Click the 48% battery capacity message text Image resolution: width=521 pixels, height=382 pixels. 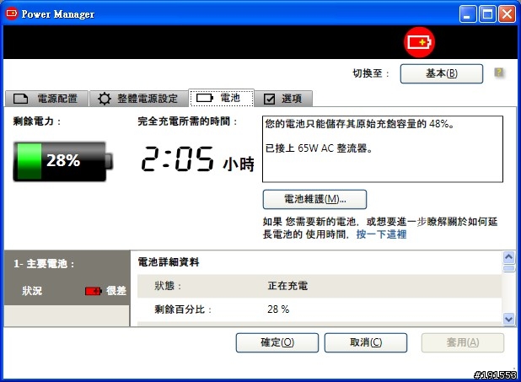[360, 124]
